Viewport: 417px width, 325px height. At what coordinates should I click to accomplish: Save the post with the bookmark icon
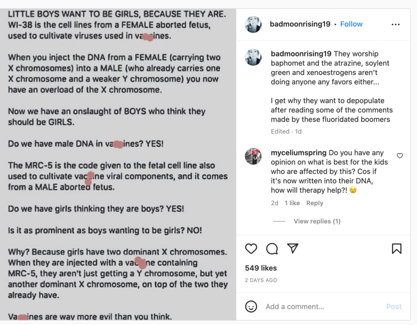pyautogui.click(x=397, y=248)
